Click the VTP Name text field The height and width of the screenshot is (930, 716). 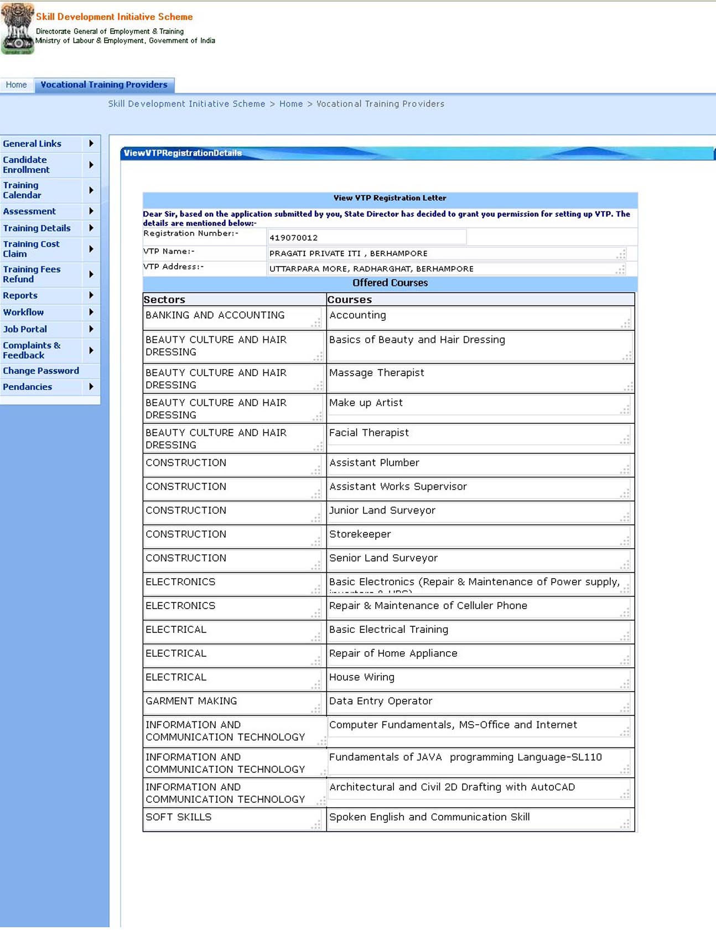(x=447, y=253)
